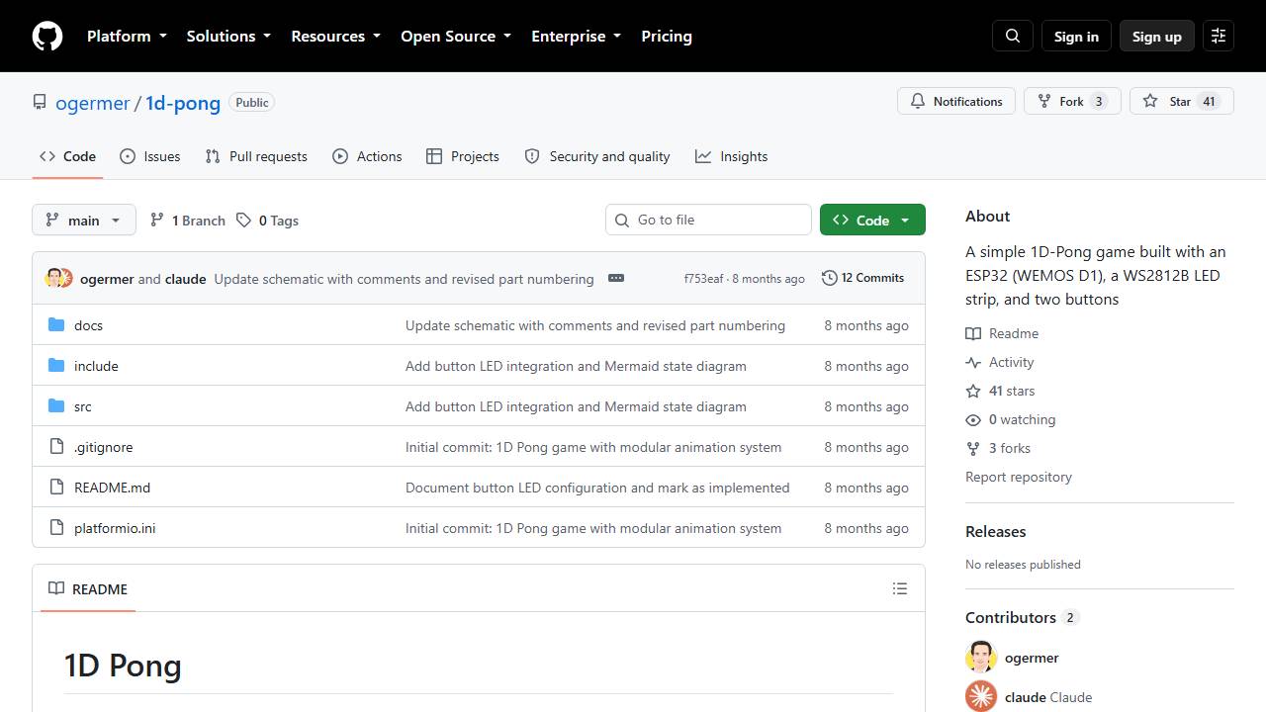
Task: Open the Insights tab
Action: [732, 156]
